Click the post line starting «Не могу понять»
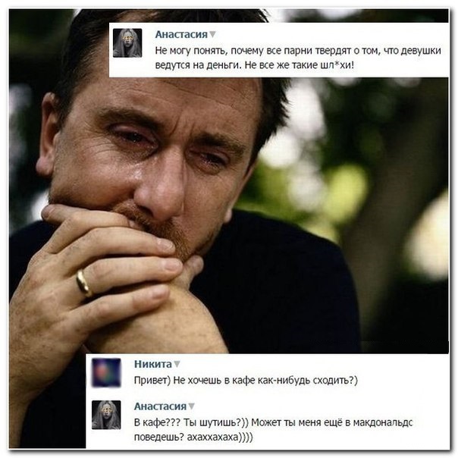The width and height of the screenshot is (458, 458). coord(298,51)
